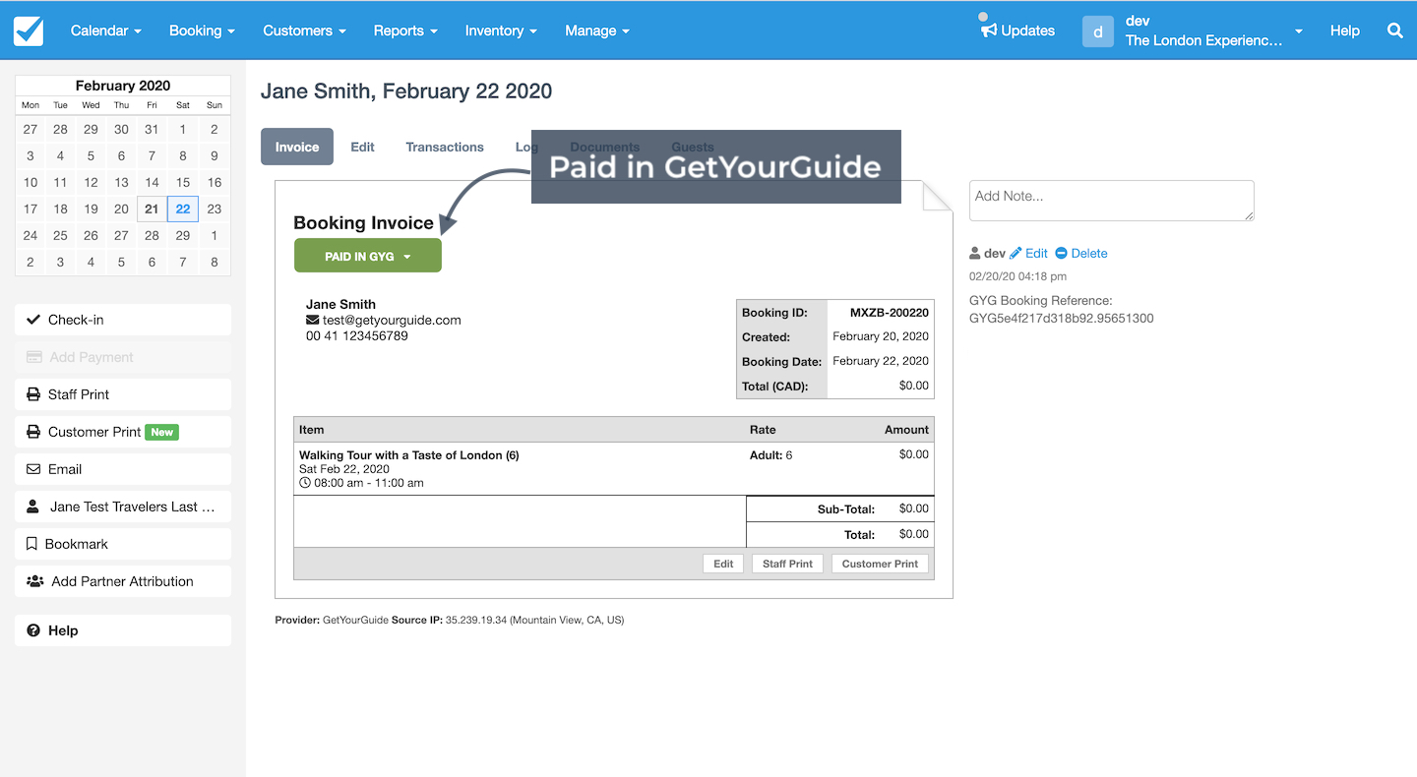1417x777 pixels.
Task: Switch to the Edit tab
Action: click(x=363, y=147)
